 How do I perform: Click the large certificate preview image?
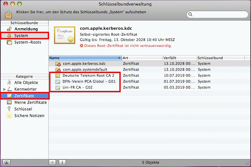pos(65,35)
